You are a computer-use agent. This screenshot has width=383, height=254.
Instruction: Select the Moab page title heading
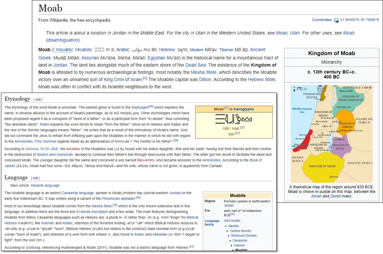(50, 9)
